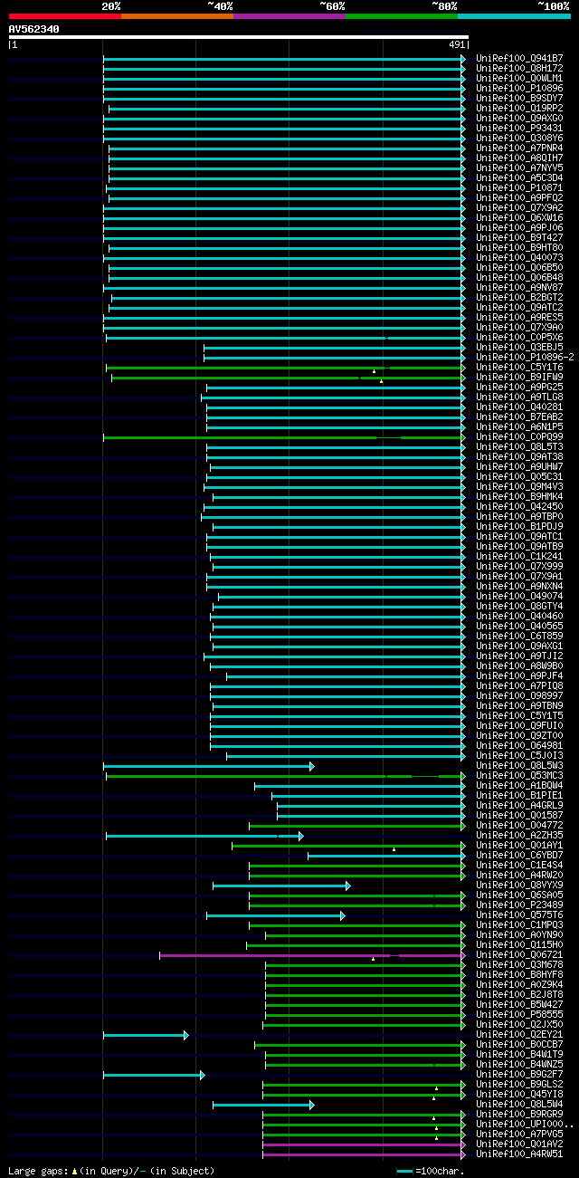Image resolution: width=579 pixels, height=1178 pixels.
Task: Open hit UniRef100_A7PNR4
Action: (519, 148)
